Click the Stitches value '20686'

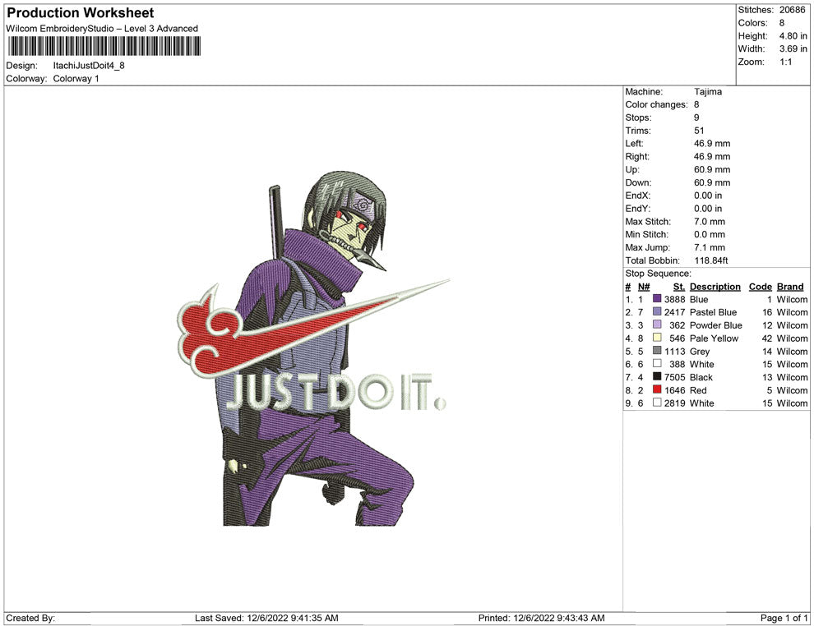(x=792, y=10)
